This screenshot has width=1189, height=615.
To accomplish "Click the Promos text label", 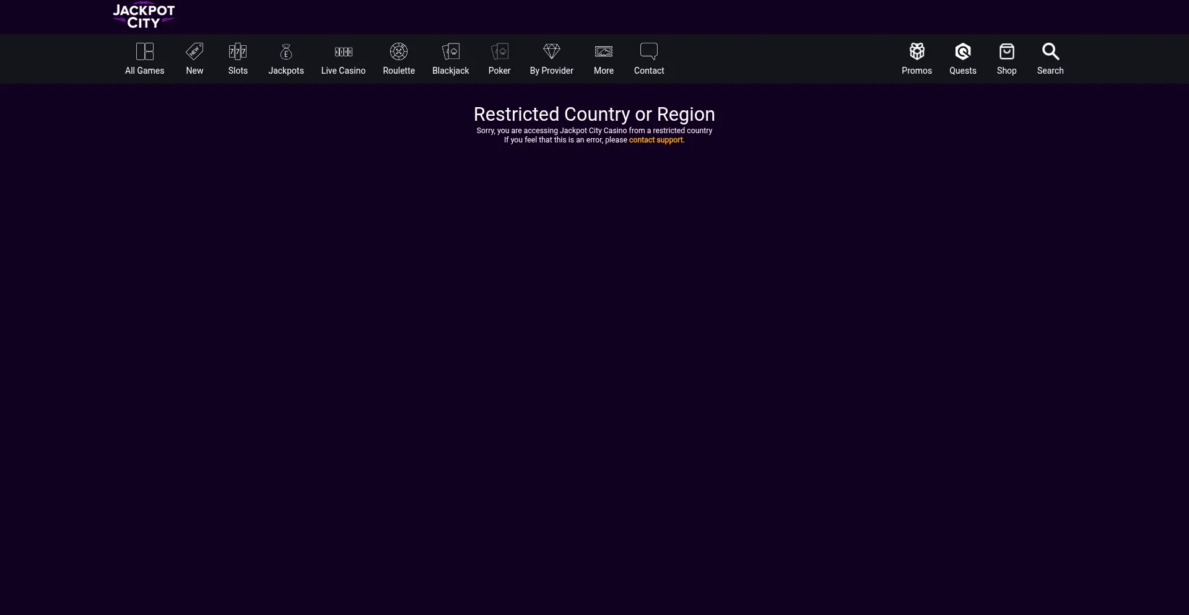I will pyautogui.click(x=917, y=71).
